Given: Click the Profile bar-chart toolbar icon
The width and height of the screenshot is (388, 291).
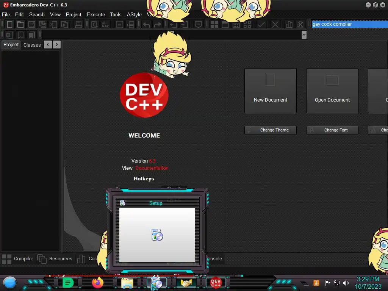Looking at the screenshot, I should 289,24.
